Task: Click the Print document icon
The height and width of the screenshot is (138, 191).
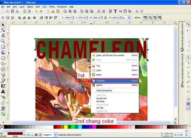Action: click(17, 11)
